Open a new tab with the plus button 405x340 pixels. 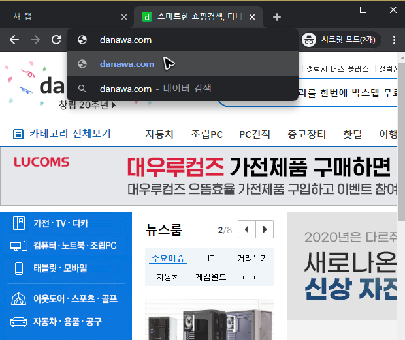276,17
